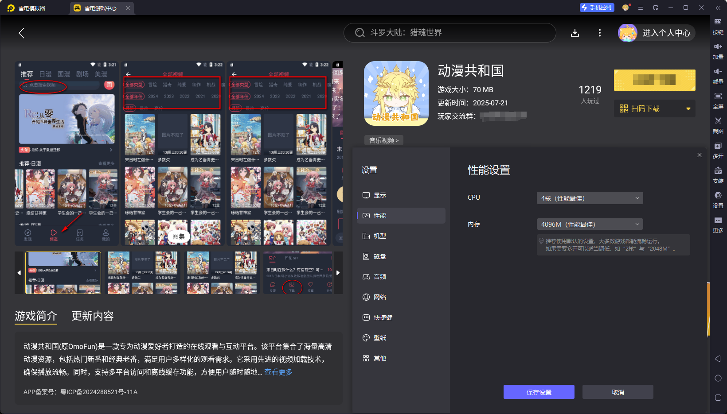Go back using the left arrow

21,33
